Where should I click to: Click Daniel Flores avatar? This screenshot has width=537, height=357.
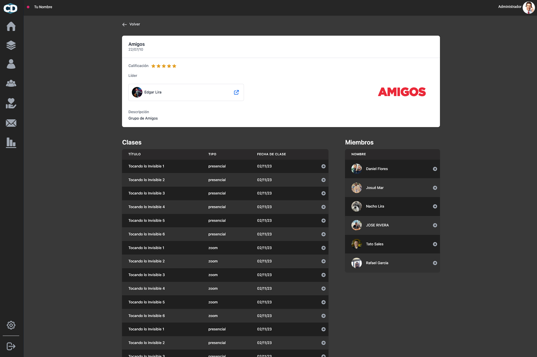point(357,169)
